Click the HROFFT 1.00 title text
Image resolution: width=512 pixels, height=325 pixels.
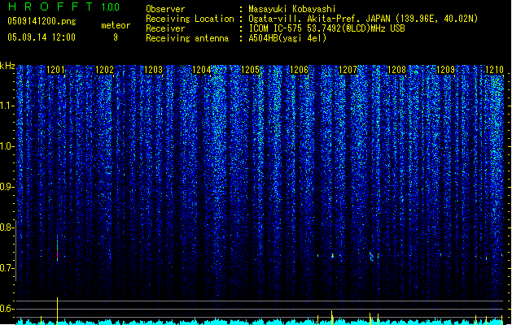pyautogui.click(x=63, y=6)
